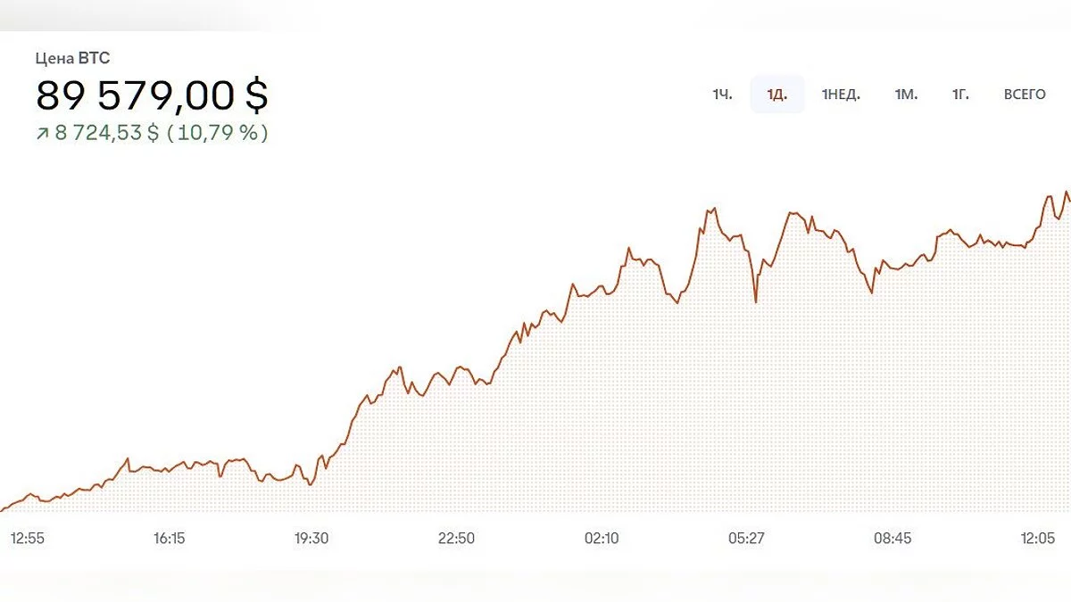
Task: Click the 8 724,53 $ change amount
Action: 107,133
